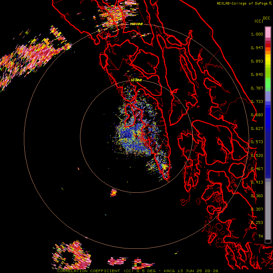Click the 50 NMI range ring label
273x273 pixels.
click(x=136, y=80)
